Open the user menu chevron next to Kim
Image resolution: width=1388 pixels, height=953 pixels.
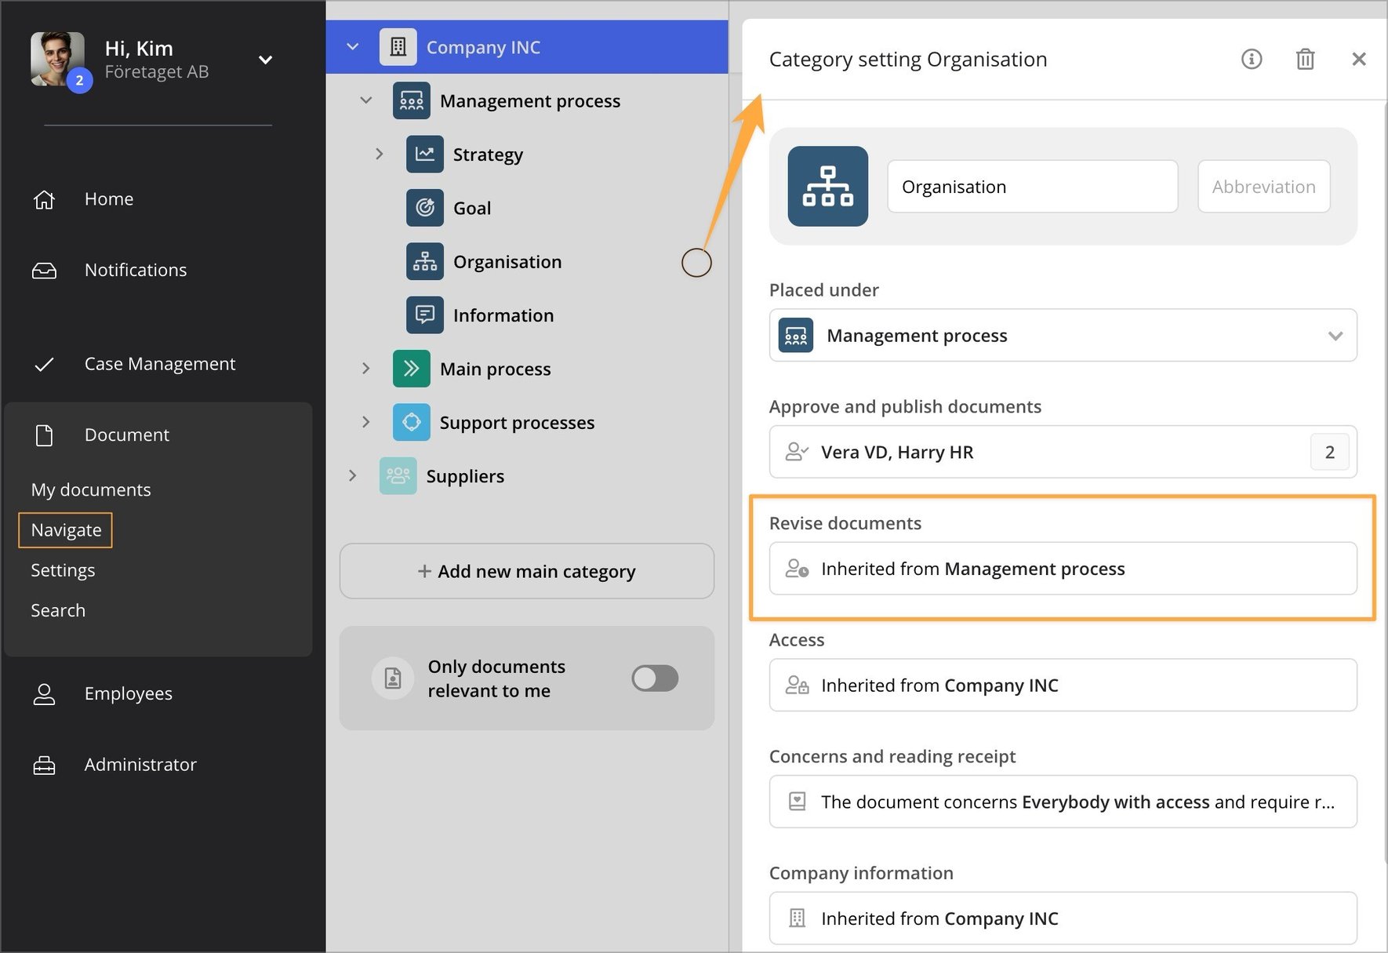click(x=266, y=60)
